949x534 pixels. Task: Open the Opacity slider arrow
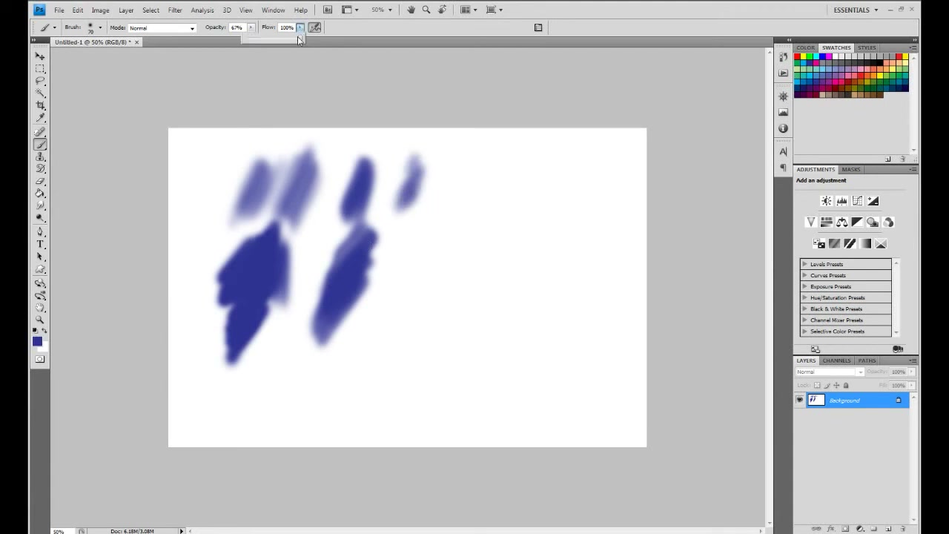click(251, 27)
